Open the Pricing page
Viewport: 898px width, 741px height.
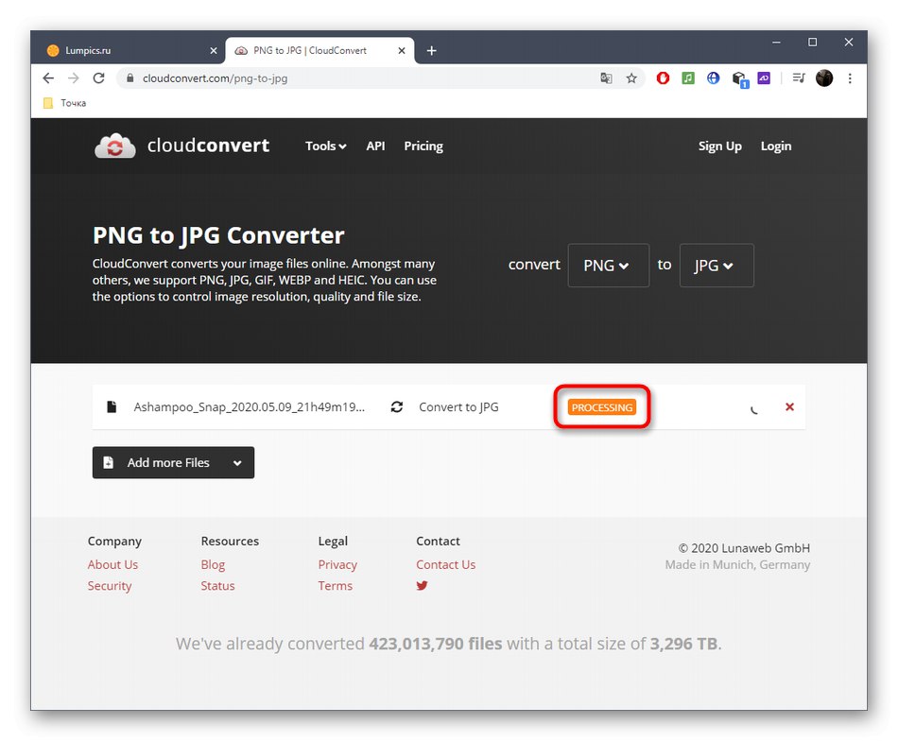click(423, 146)
